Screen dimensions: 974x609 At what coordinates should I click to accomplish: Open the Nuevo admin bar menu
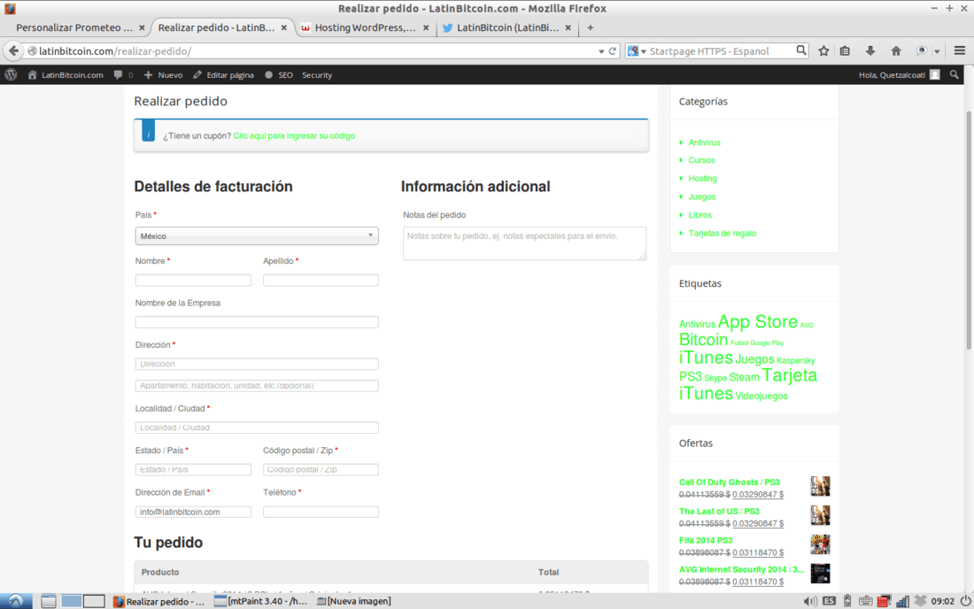[x=164, y=74]
